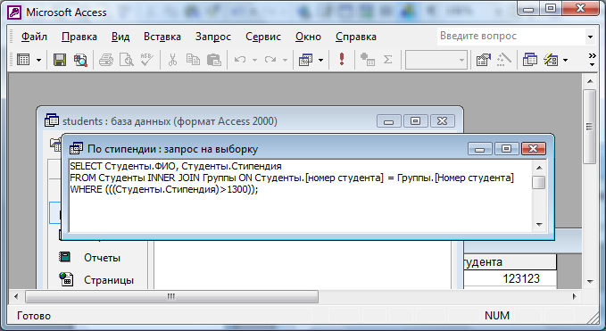
Task: Open the New Object dropdown arrow
Action: point(566,60)
